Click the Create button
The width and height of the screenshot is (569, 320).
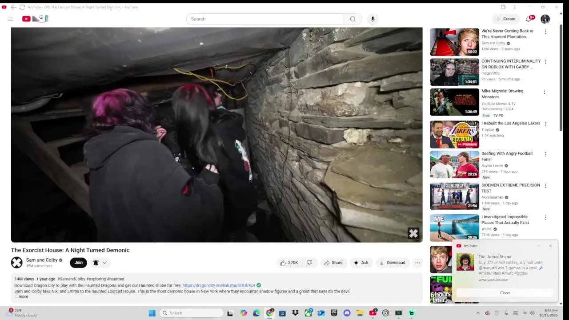[506, 19]
